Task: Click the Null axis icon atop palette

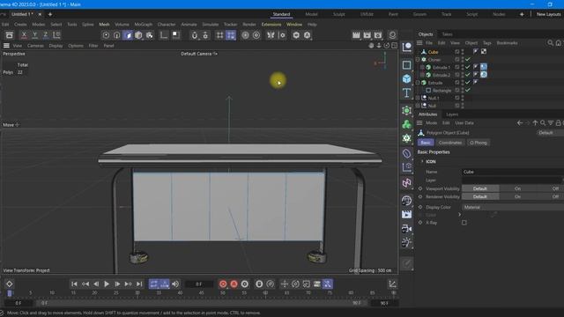Action: tap(407, 47)
